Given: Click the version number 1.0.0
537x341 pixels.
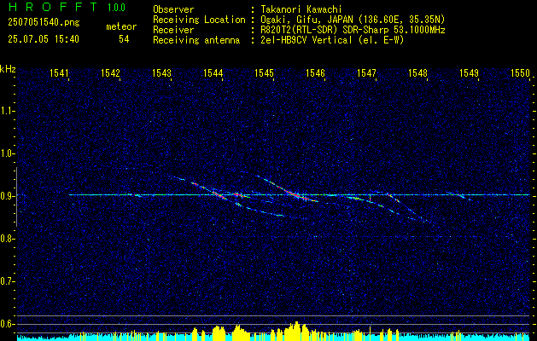Looking at the screenshot, I should (x=116, y=7).
